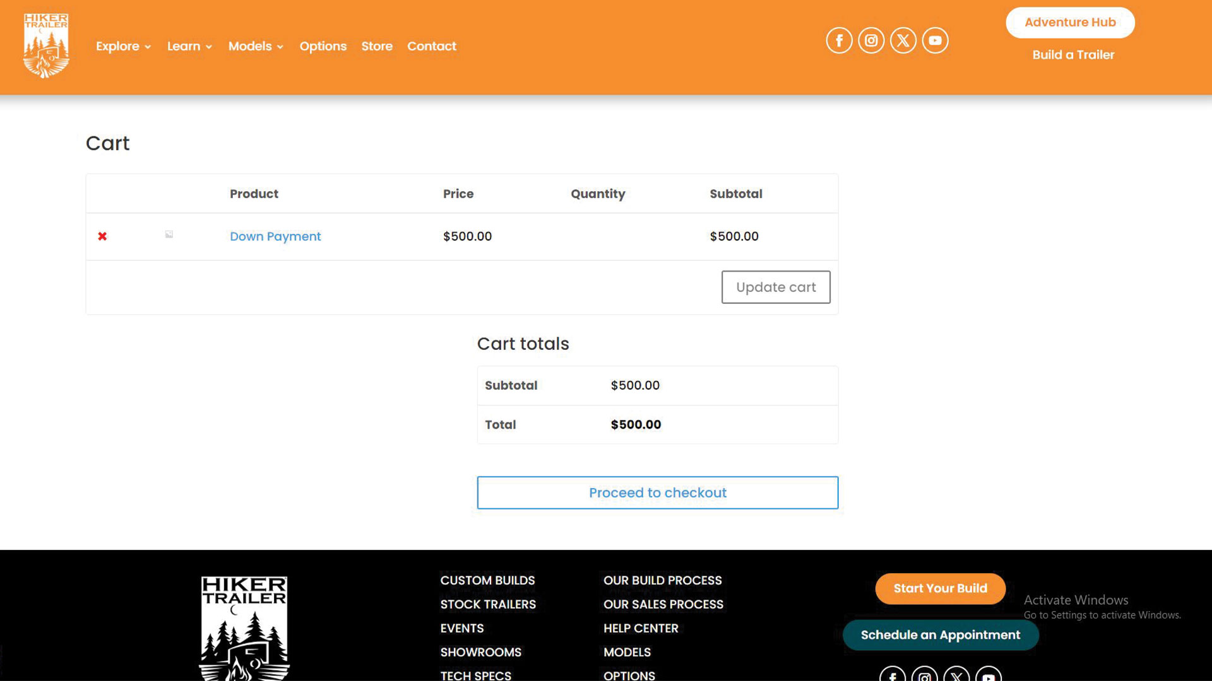Screen dimensions: 1212x681
Task: Open the Options menu item
Action: click(x=323, y=46)
